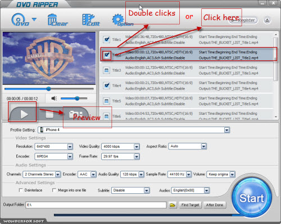Check the Title3 checkbox

[x=107, y=70]
